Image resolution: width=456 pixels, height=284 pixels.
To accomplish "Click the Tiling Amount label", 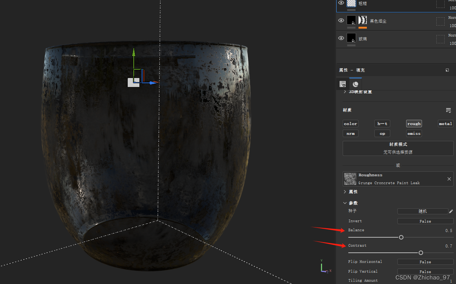I will click(x=363, y=281).
